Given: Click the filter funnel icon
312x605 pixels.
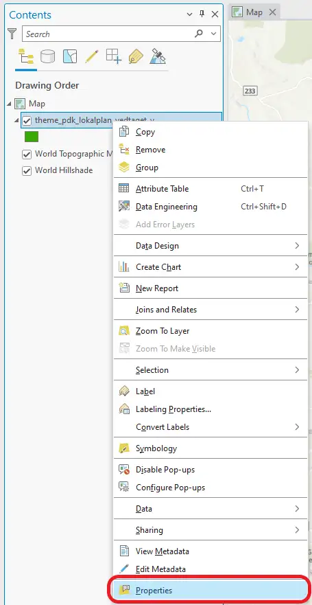Looking at the screenshot, I should tap(12, 34).
